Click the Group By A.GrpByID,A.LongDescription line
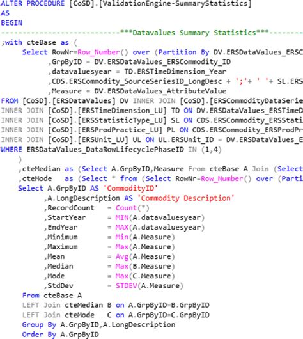 [99, 324]
